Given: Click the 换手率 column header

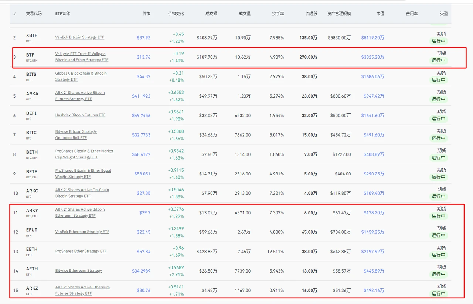Looking at the screenshot, I should [278, 14].
